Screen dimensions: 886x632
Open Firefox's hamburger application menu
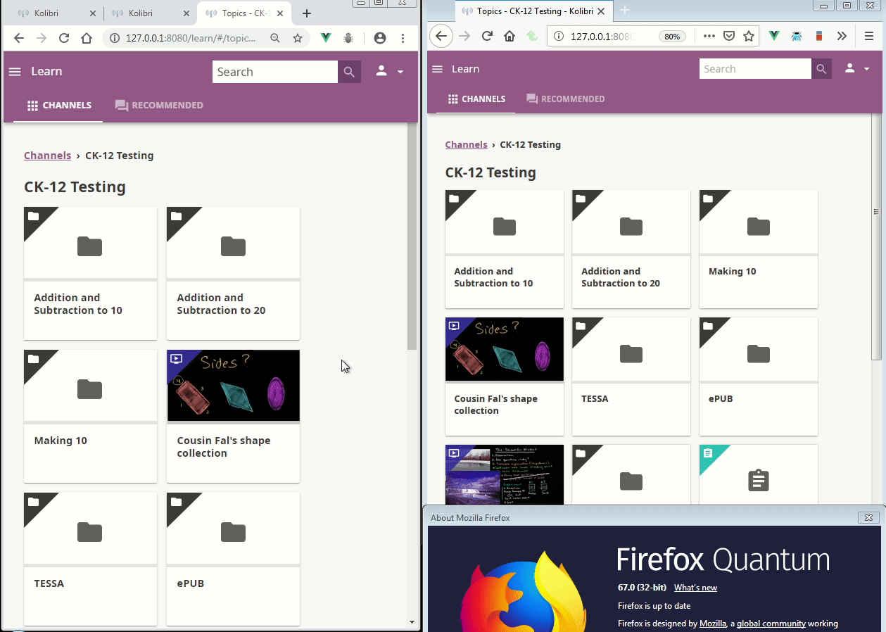(x=869, y=36)
